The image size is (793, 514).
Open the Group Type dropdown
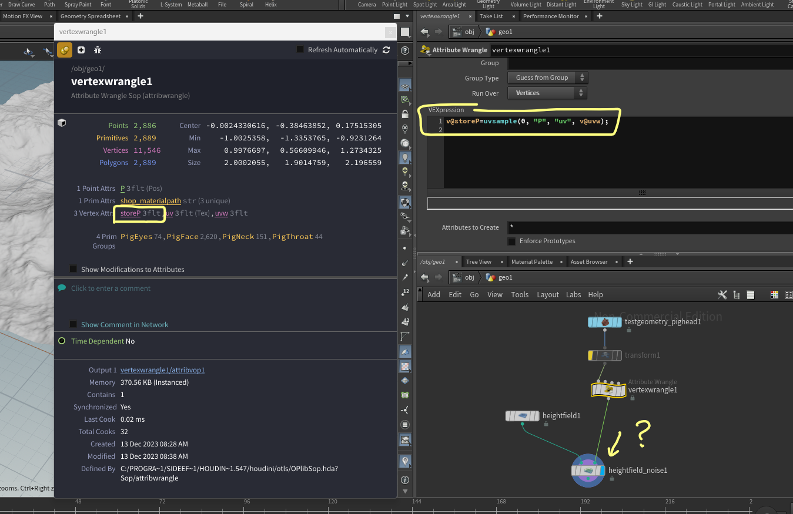pos(547,78)
